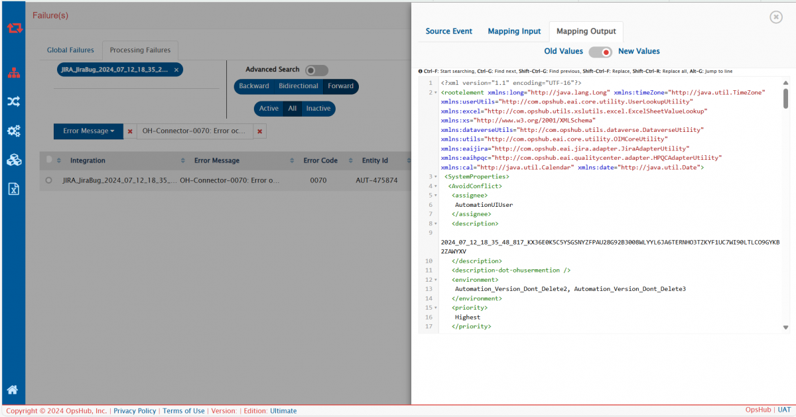Click the XML editor vertical scrollbar

click(785, 99)
